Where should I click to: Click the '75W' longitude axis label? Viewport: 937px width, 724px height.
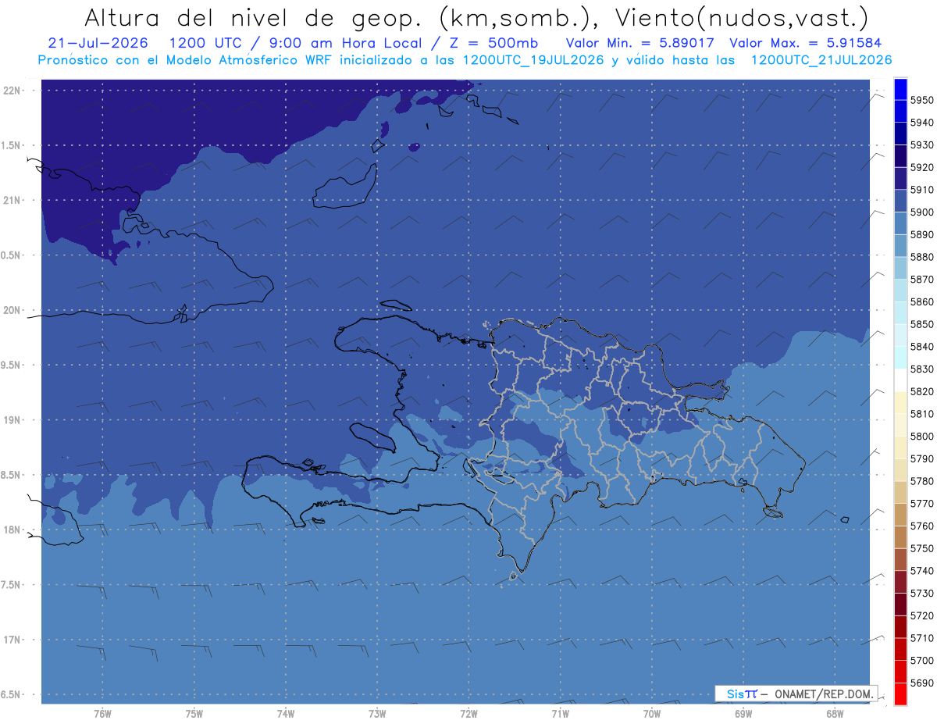pyautogui.click(x=194, y=714)
